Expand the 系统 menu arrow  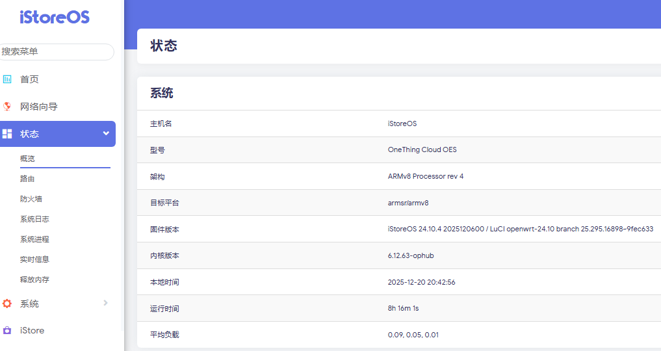click(x=106, y=303)
